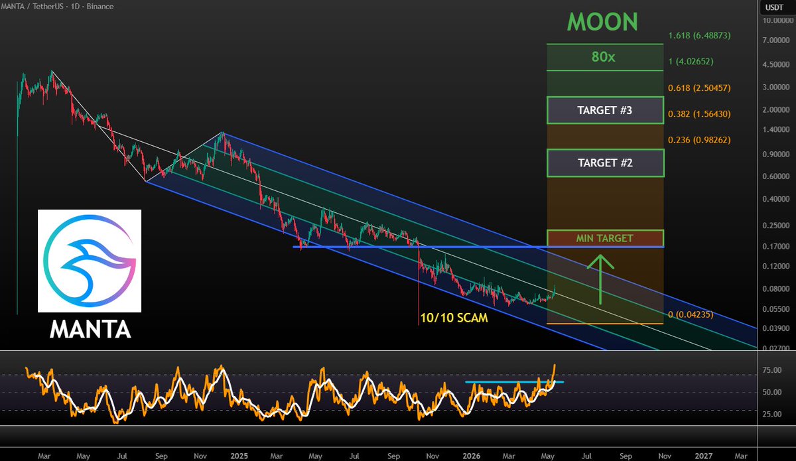The image size is (796, 461).
Task: Click the 3.00000 price axis label
Action: pos(776,88)
